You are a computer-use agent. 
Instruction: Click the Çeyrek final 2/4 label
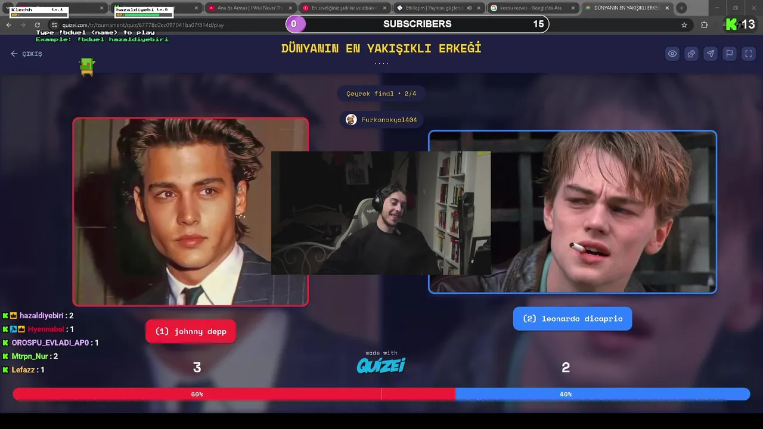point(381,94)
